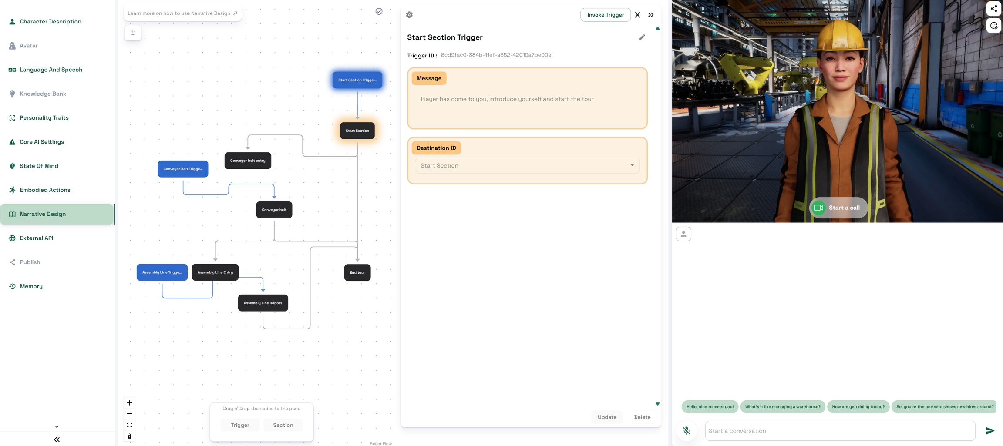Select the blue Conveyor Belt Trigger node
This screenshot has height=446, width=1003.
coord(183,169)
